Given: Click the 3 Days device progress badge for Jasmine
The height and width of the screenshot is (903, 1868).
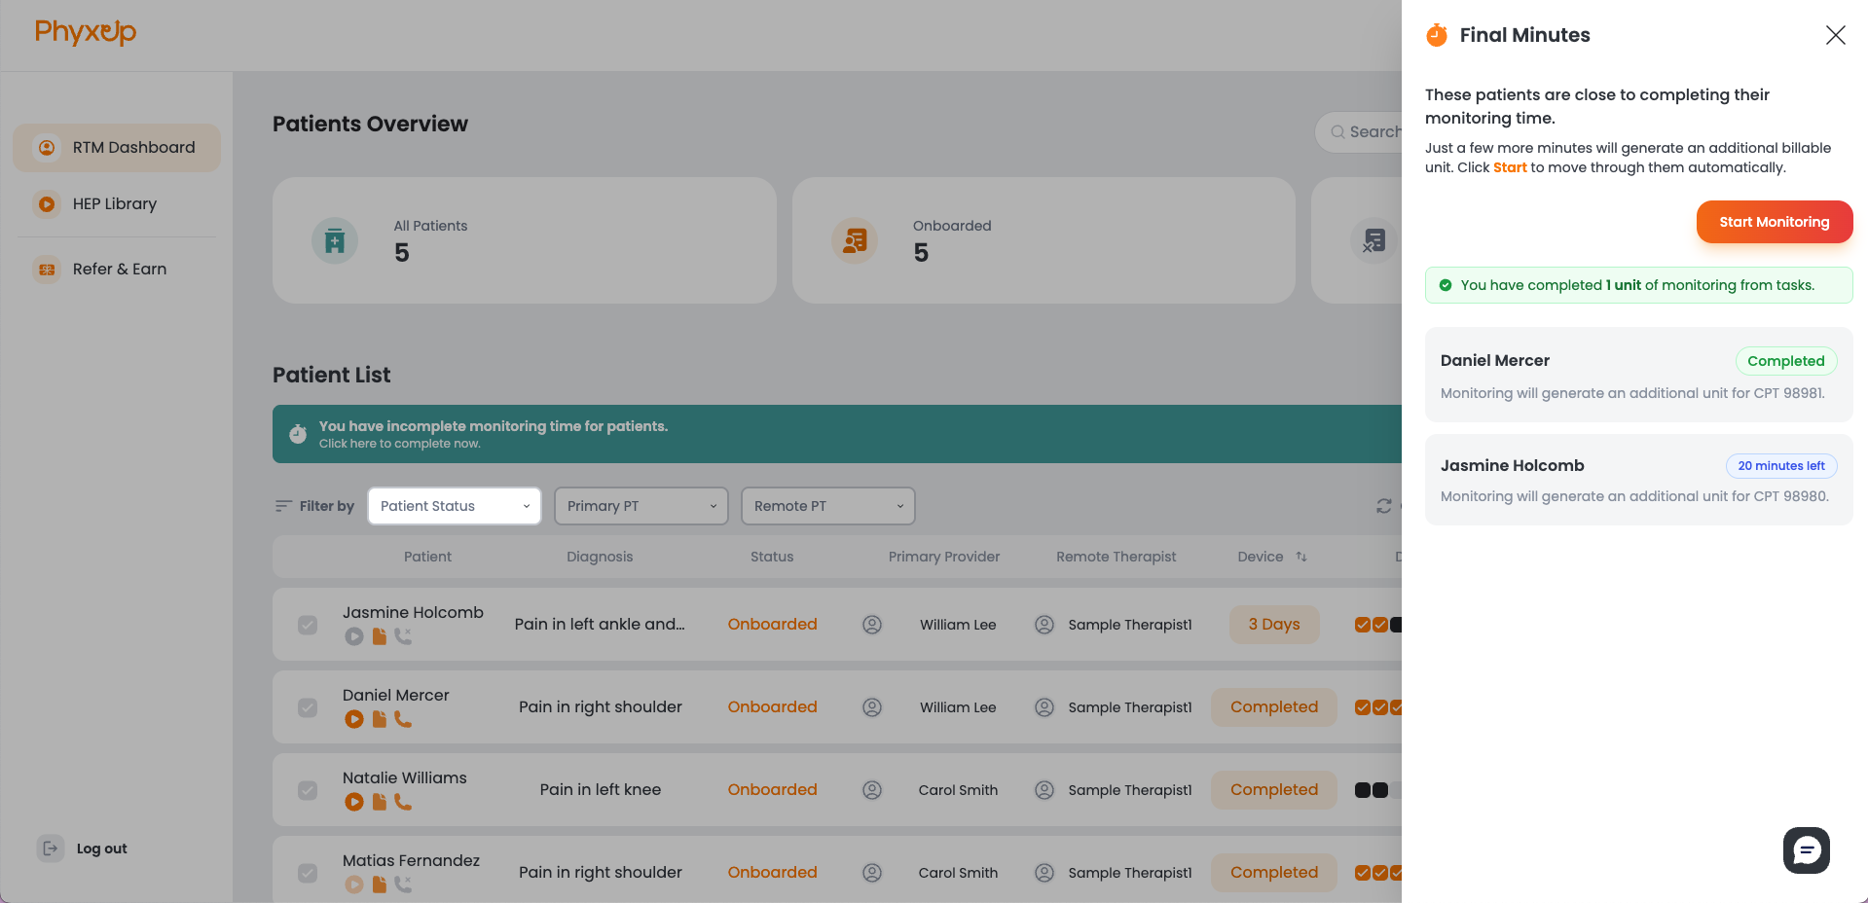Looking at the screenshot, I should pos(1273,625).
